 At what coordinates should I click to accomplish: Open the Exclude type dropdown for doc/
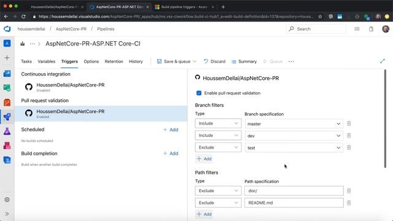click(218, 191)
